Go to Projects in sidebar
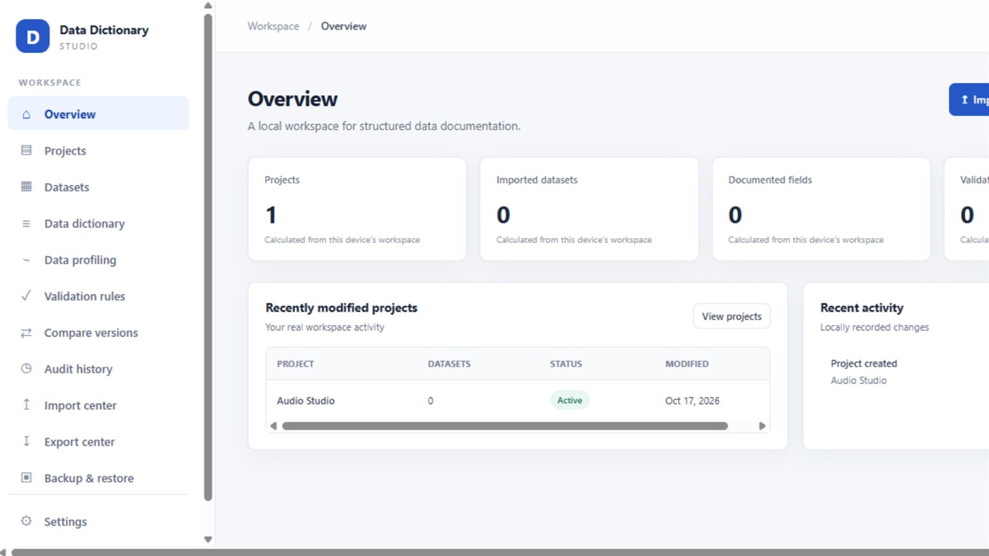 [x=98, y=150]
